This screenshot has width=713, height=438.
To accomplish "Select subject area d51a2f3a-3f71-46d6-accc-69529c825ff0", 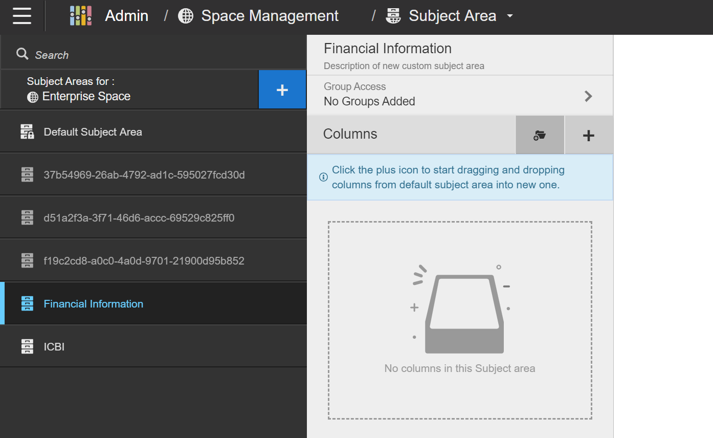I will click(x=153, y=217).
